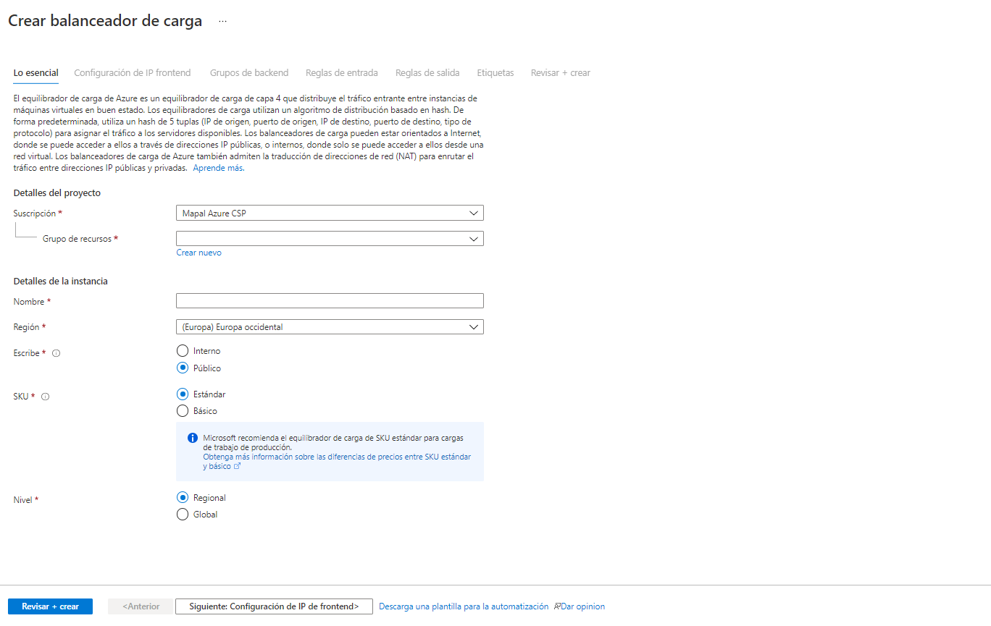Expand the Suscripción dropdown
The height and width of the screenshot is (626, 991).
coord(330,213)
